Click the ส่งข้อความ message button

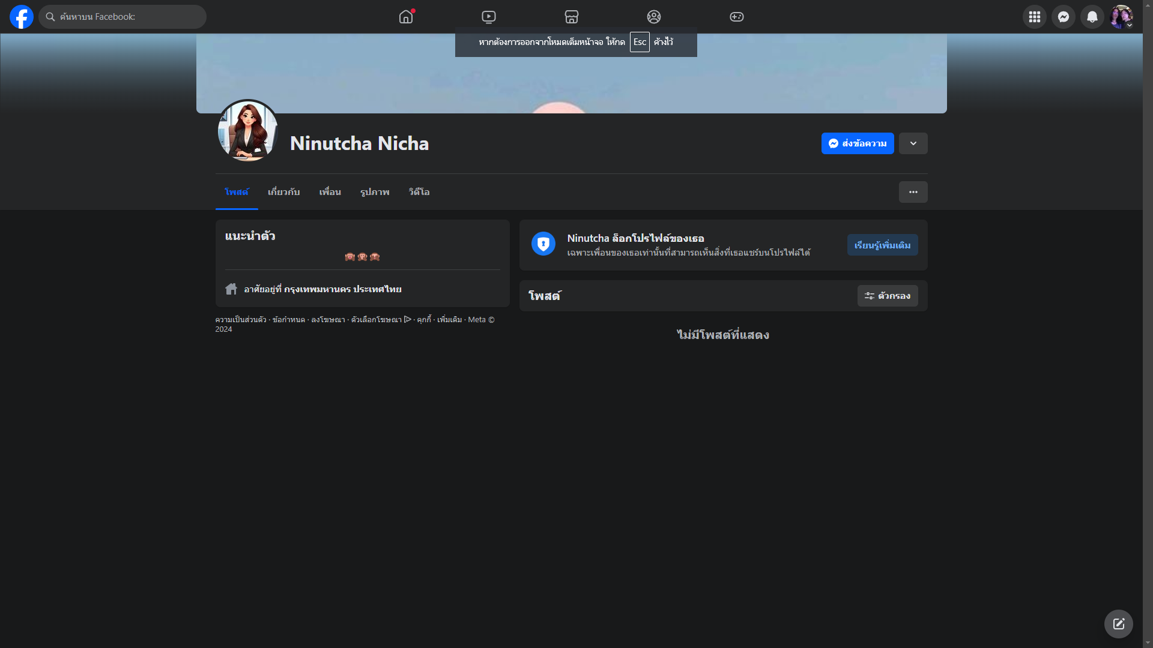[857, 143]
